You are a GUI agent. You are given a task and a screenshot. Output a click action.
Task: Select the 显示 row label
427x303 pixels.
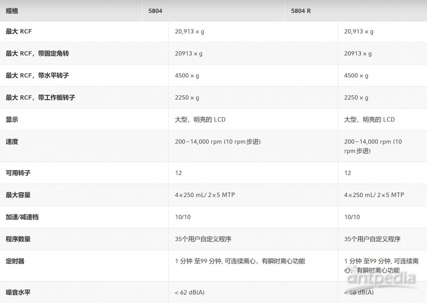pos(12,120)
